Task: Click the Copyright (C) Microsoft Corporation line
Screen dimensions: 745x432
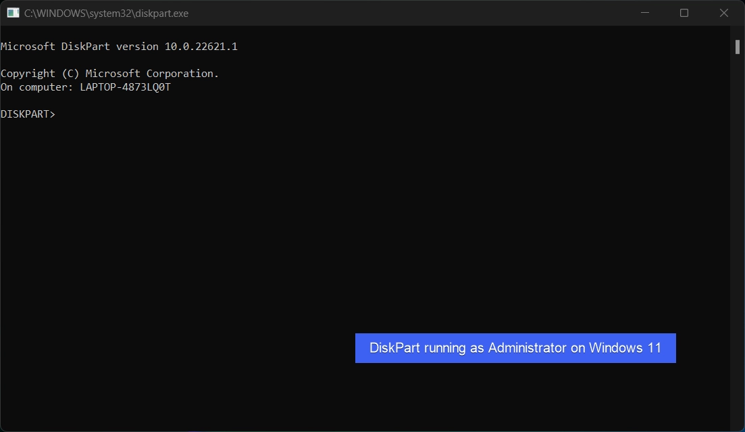Action: tap(109, 74)
